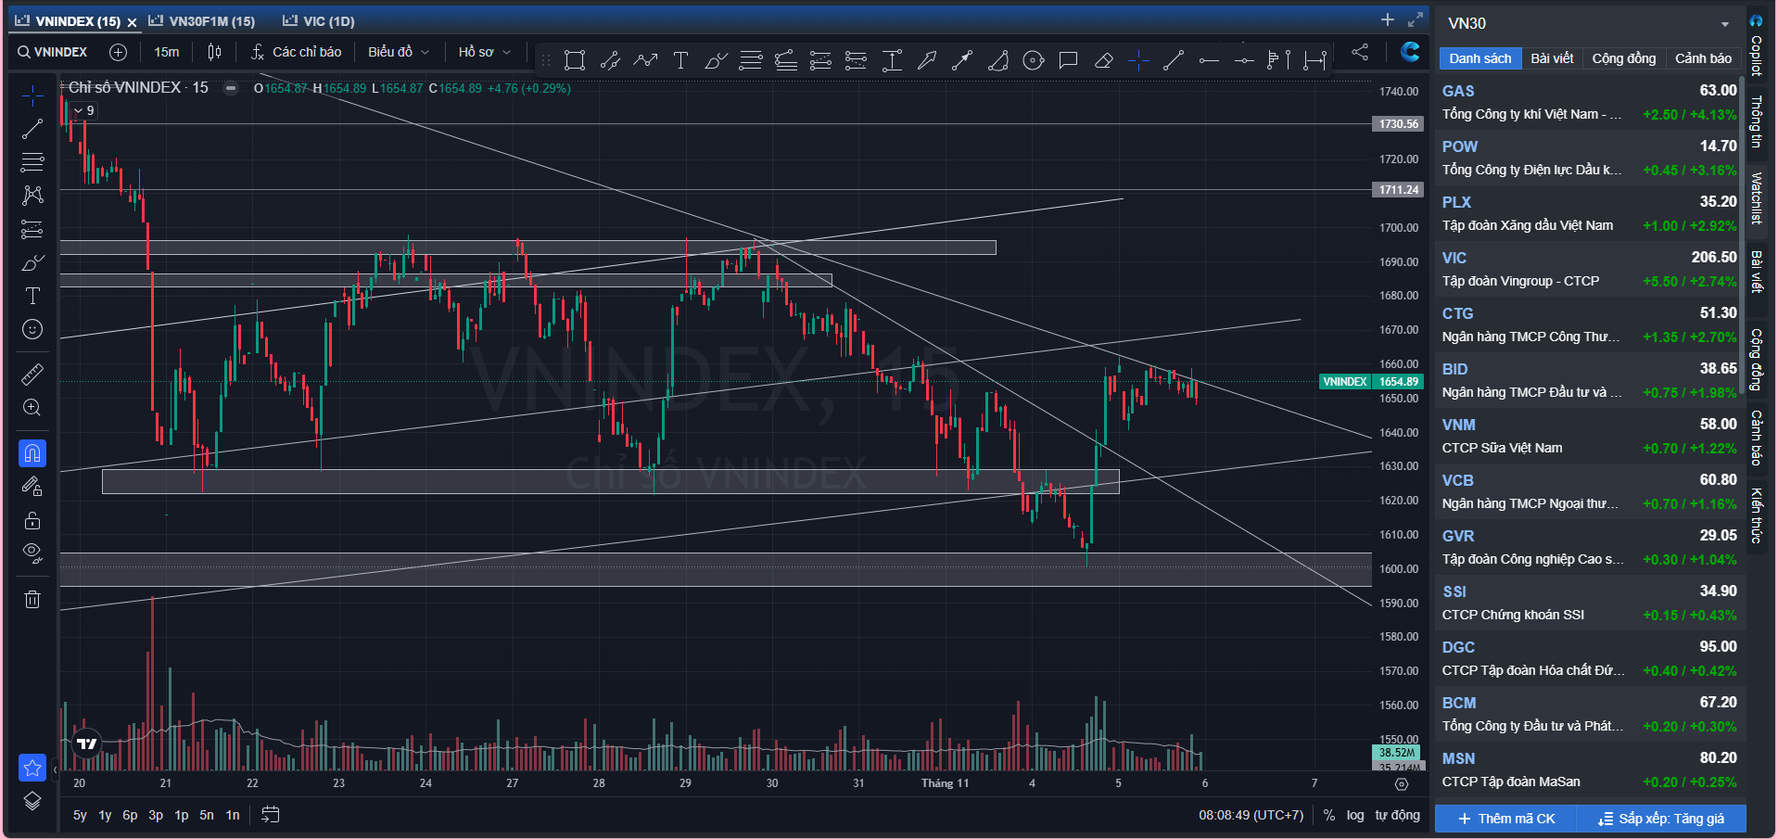This screenshot has height=839, width=1778.
Task: Open the Fibonacci retracement tools group
Action: coord(32,162)
